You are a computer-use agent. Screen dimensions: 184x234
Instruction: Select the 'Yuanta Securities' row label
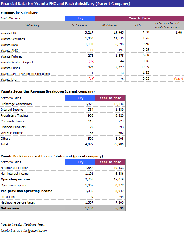coord(13,39)
